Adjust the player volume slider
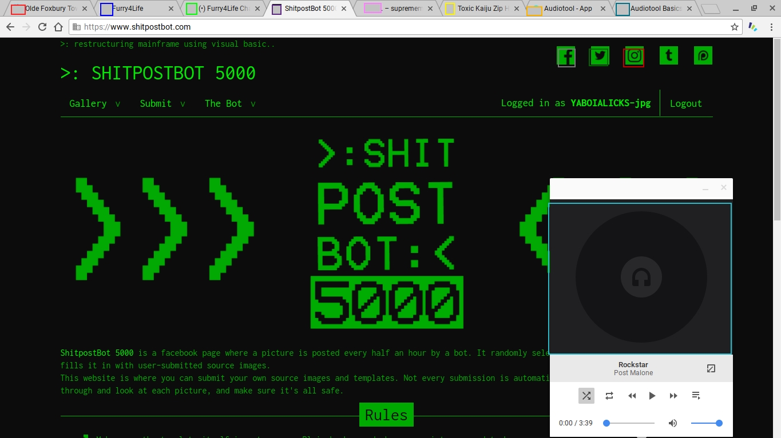The width and height of the screenshot is (781, 438). pyautogui.click(x=707, y=423)
